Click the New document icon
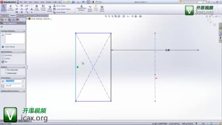Viewport: 222px width, 125px height. (63, 2)
